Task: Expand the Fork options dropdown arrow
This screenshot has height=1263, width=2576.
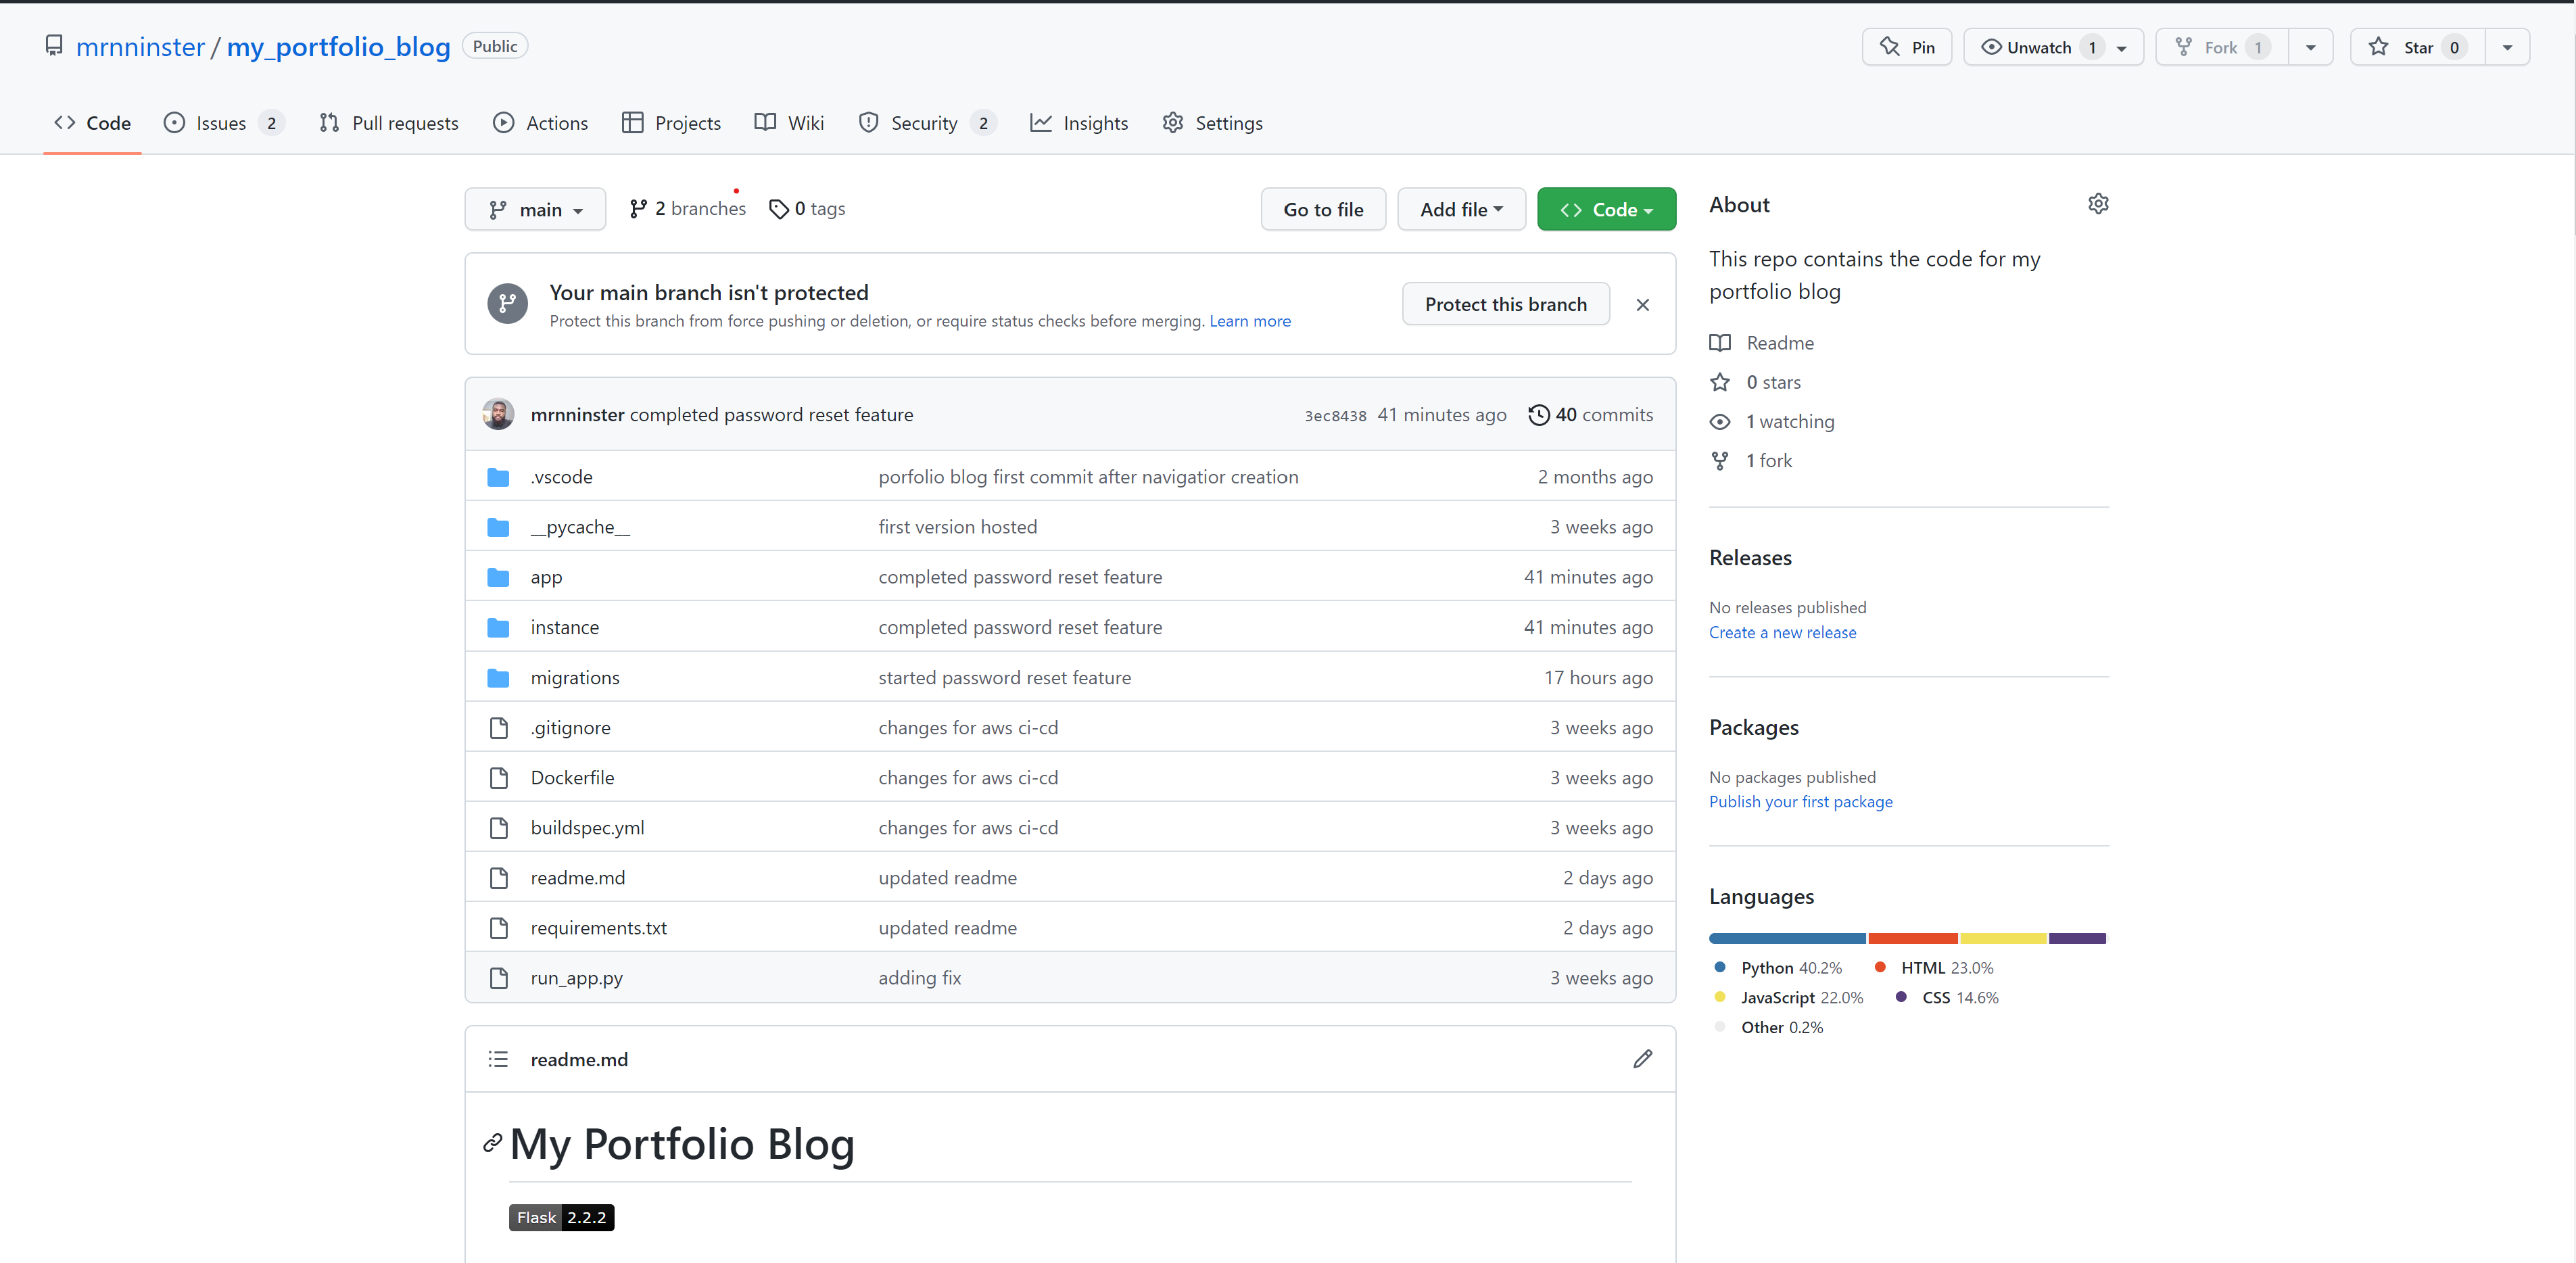Action: tap(2310, 47)
